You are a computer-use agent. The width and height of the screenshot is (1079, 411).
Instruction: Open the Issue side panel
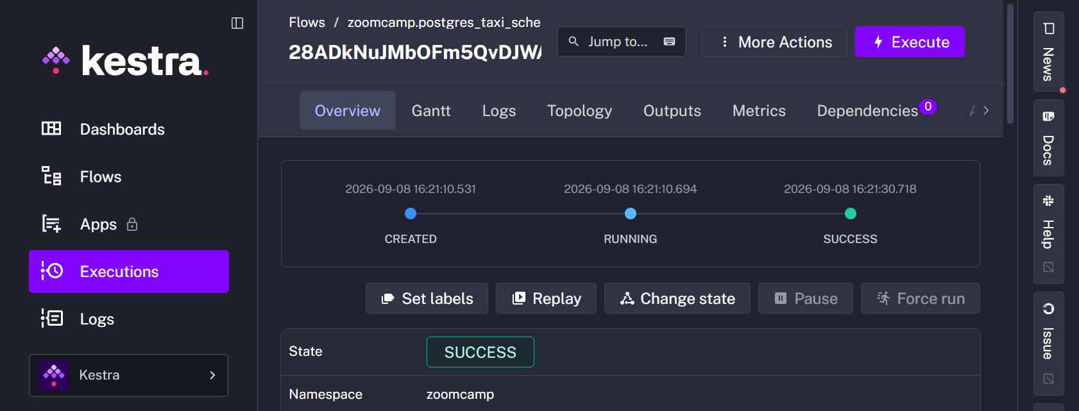pyautogui.click(x=1048, y=344)
